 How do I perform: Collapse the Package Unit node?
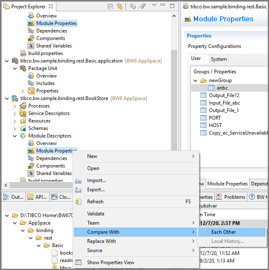tap(15, 68)
